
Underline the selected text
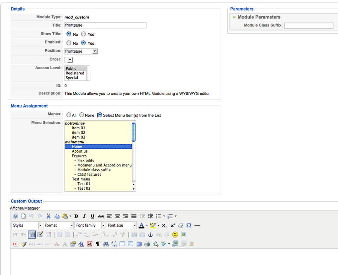coord(92,216)
